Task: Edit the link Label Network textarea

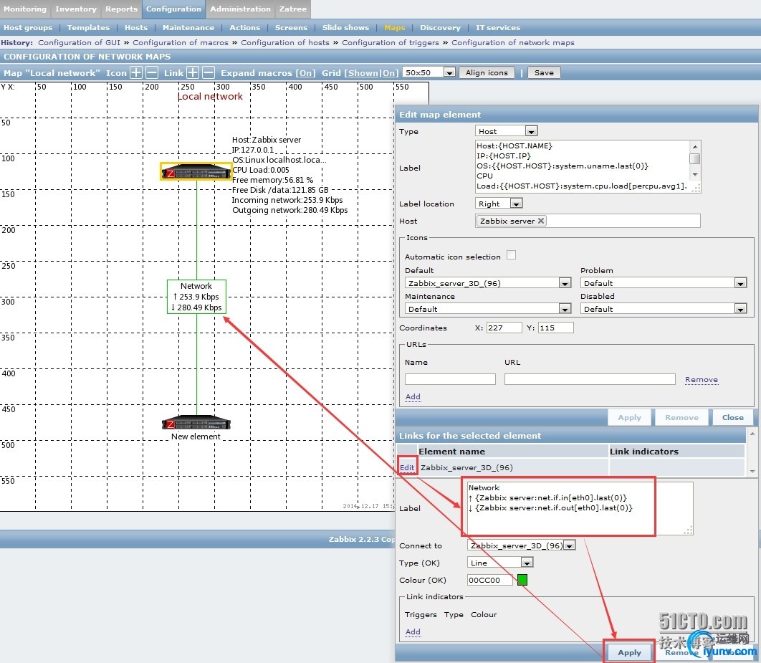Action: coord(580,508)
